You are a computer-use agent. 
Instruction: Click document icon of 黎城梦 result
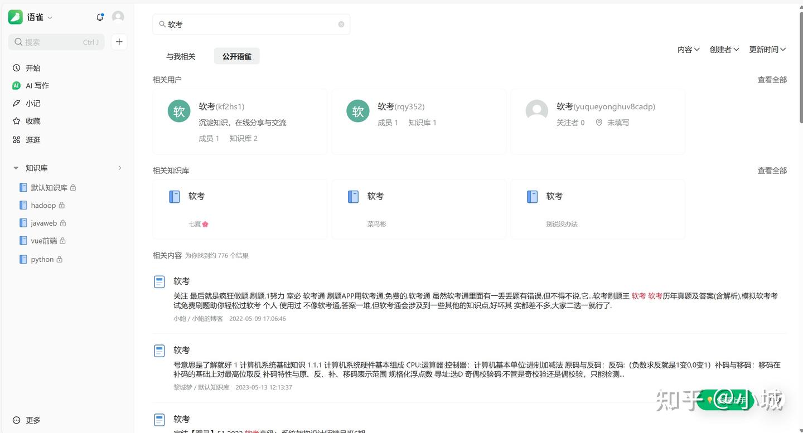(x=159, y=351)
